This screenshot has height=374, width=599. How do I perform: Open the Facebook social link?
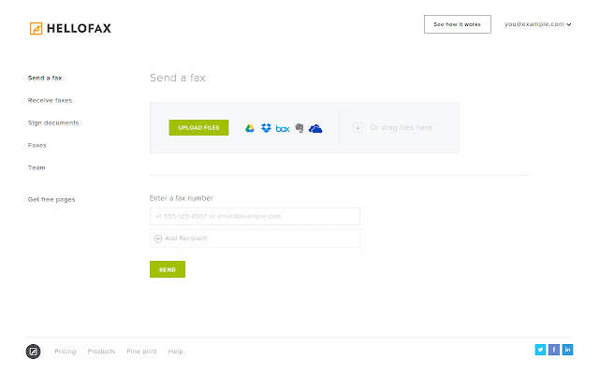click(x=554, y=350)
